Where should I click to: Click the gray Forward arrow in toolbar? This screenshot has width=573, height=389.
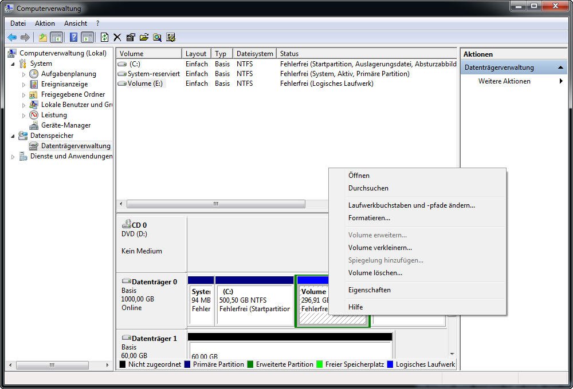coord(25,37)
